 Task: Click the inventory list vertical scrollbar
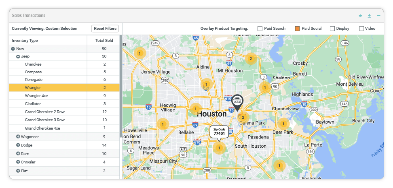(121, 86)
